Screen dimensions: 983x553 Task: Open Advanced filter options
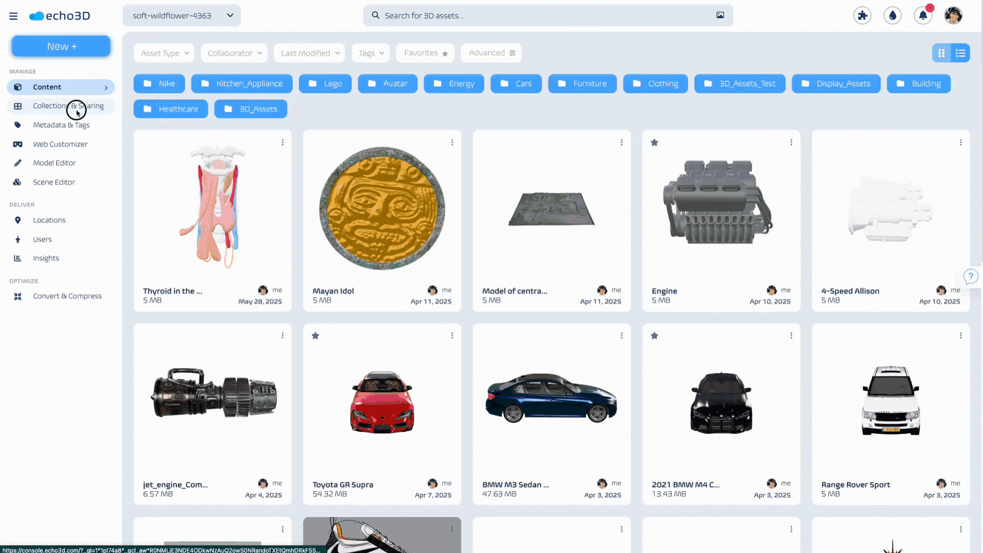(491, 53)
